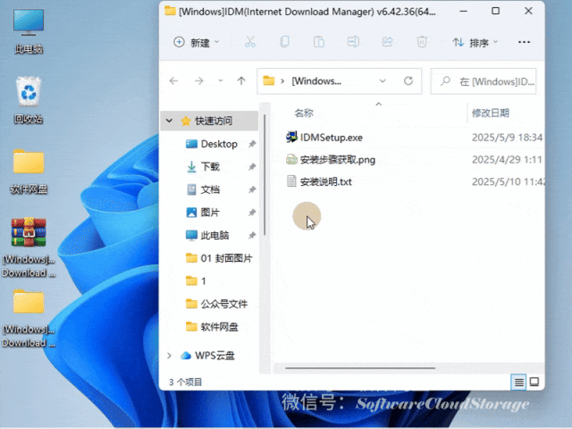
Task: Maximize the File Explorer window
Action: pyautogui.click(x=495, y=12)
